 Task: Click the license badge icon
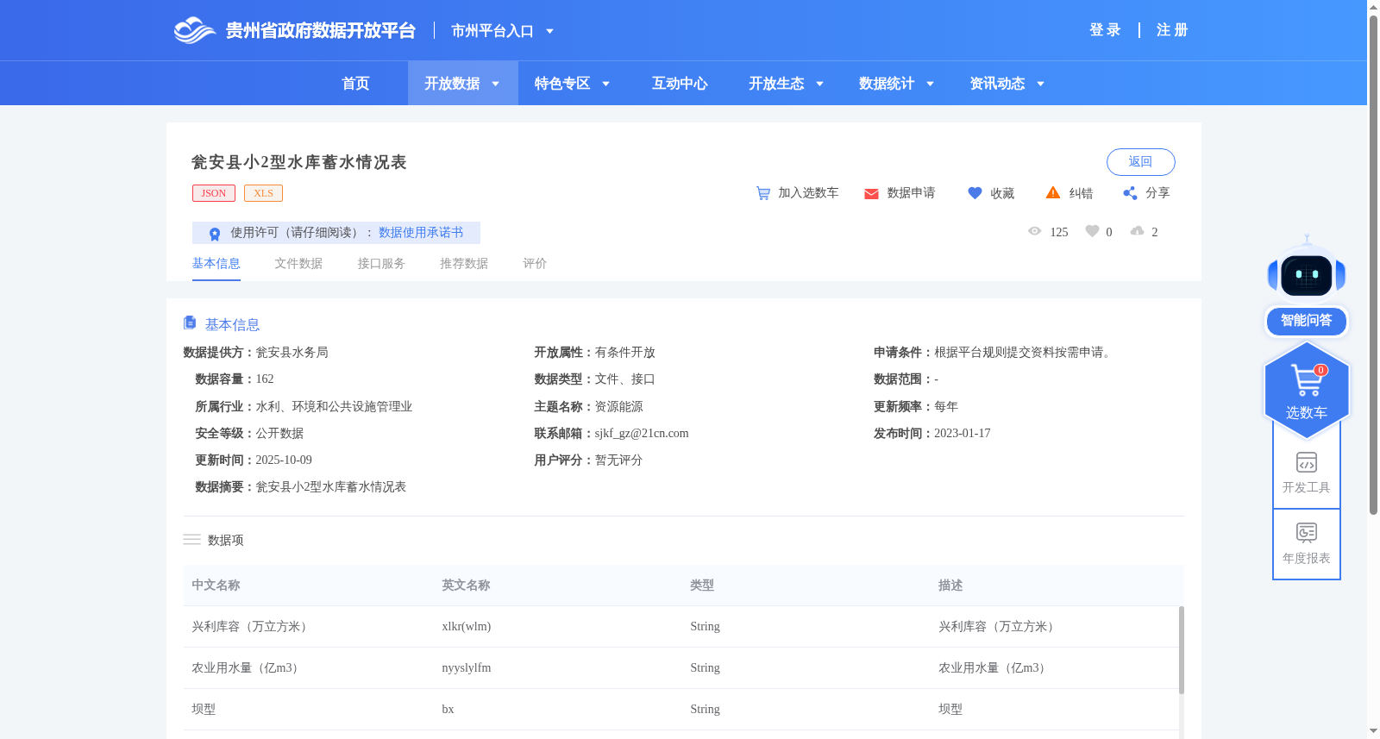(x=215, y=233)
